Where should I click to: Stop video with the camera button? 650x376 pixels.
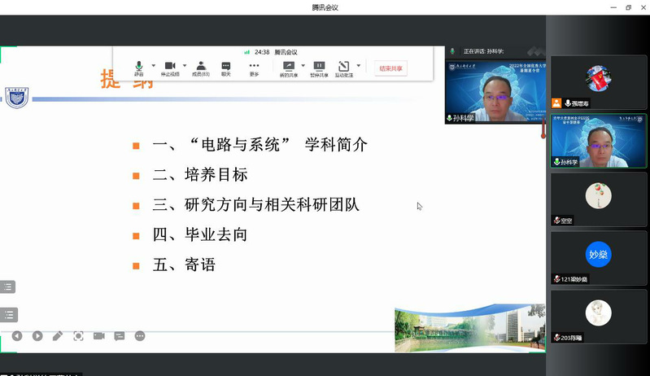click(x=170, y=68)
